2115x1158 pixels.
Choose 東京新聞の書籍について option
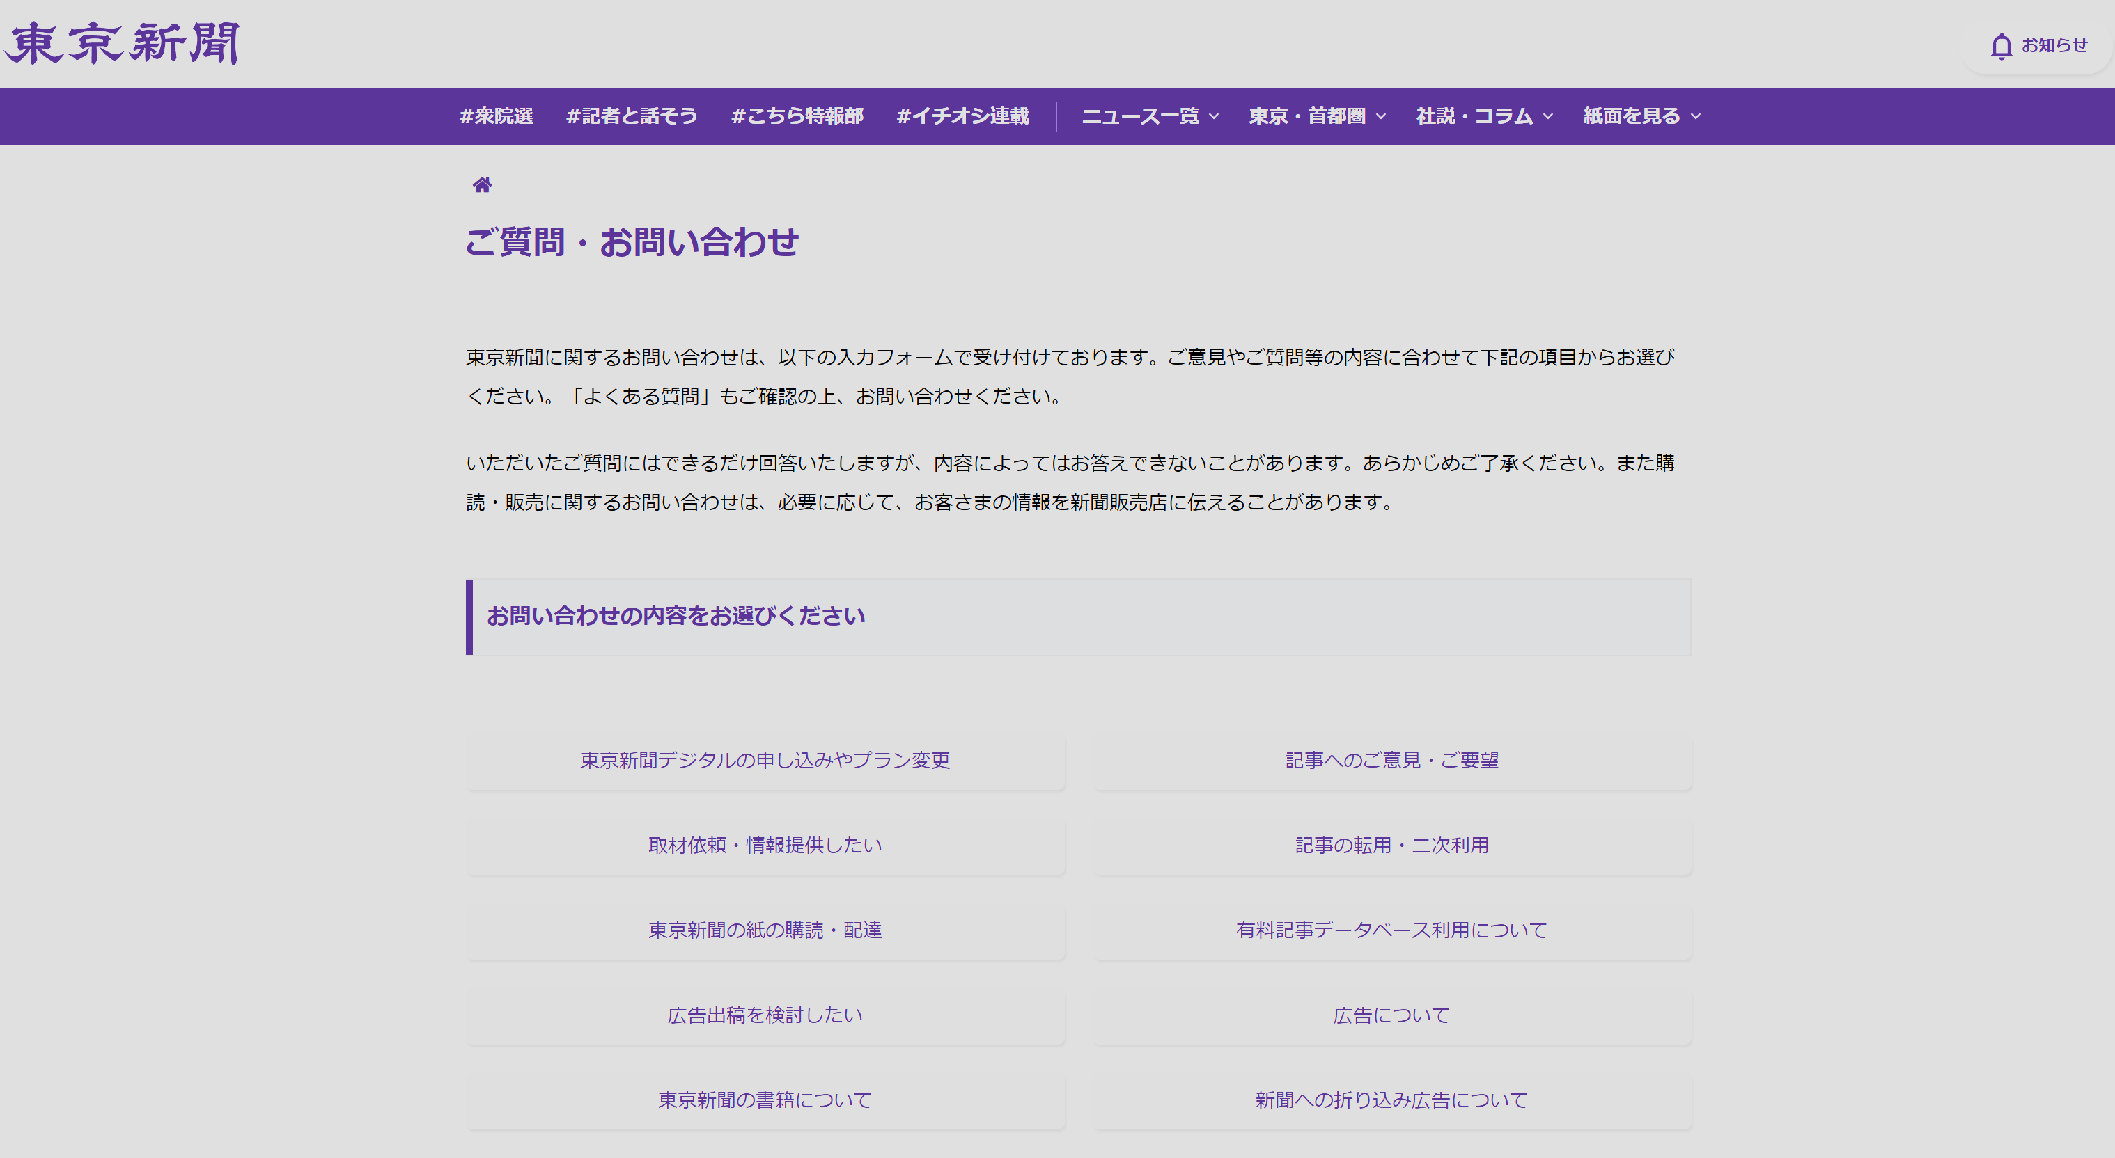pyautogui.click(x=765, y=1100)
